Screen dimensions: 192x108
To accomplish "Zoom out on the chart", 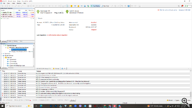I will click(125, 6).
